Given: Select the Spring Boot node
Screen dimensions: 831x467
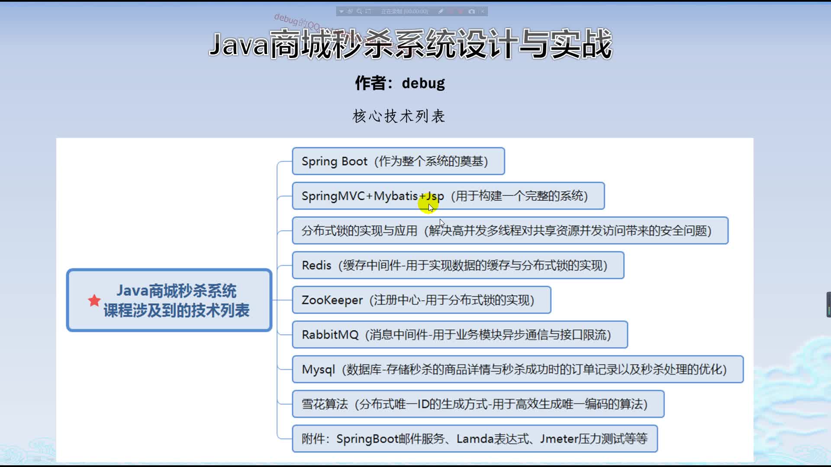Looking at the screenshot, I should coord(398,161).
